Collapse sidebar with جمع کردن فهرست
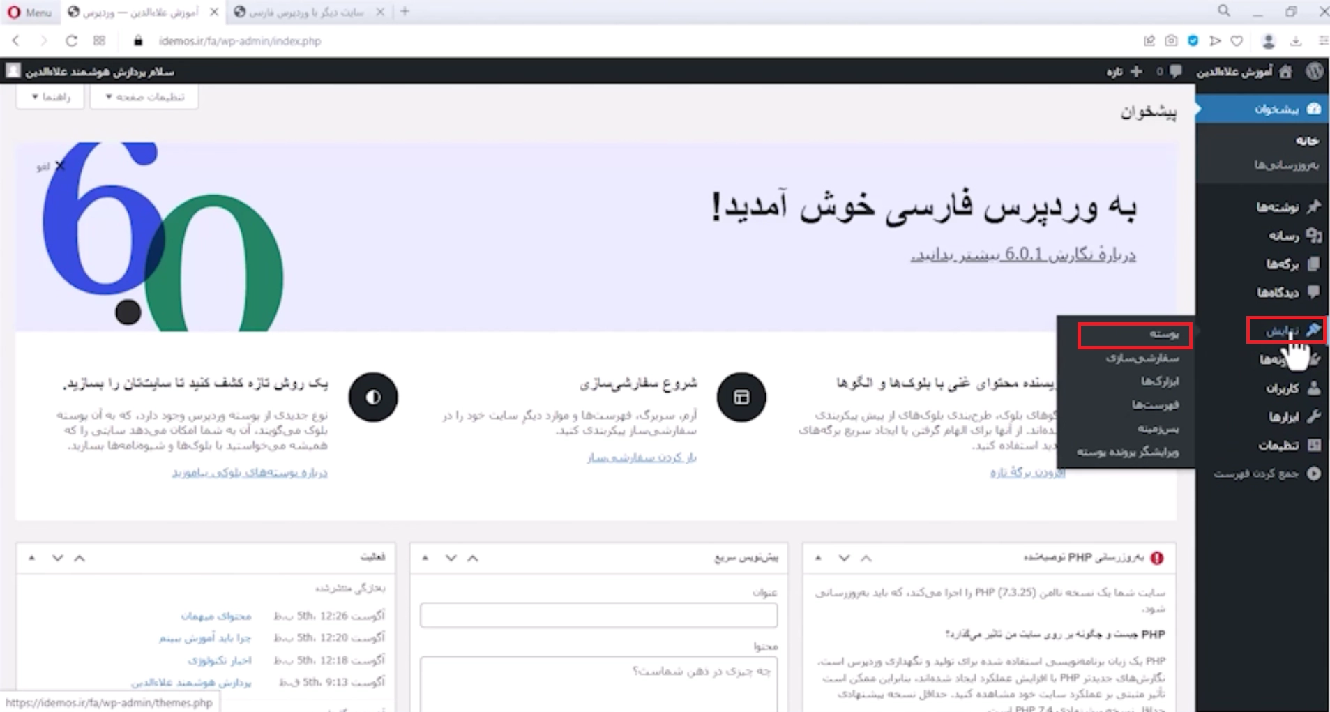The image size is (1330, 712). [x=1267, y=474]
